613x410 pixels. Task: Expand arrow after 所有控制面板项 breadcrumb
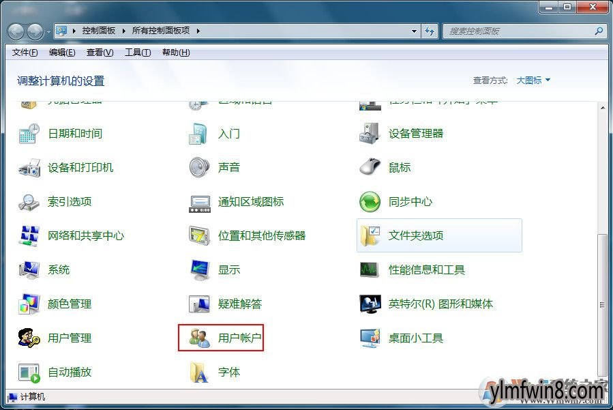tap(198, 31)
